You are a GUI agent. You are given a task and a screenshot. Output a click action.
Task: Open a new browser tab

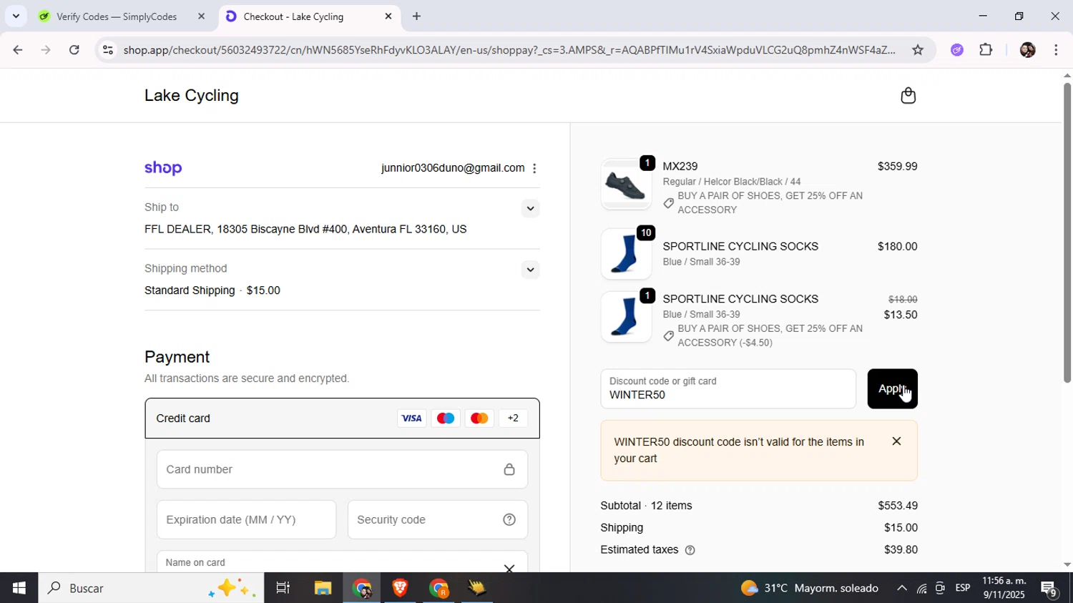tap(416, 16)
